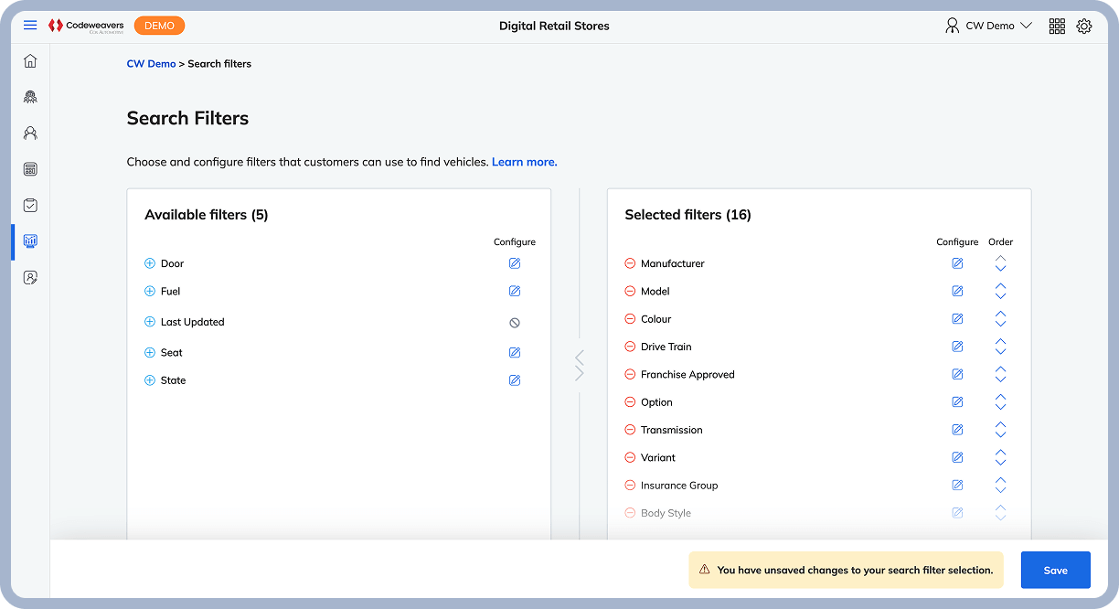The height and width of the screenshot is (609, 1119).
Task: Move Model filter down in order
Action: pos(1000,295)
